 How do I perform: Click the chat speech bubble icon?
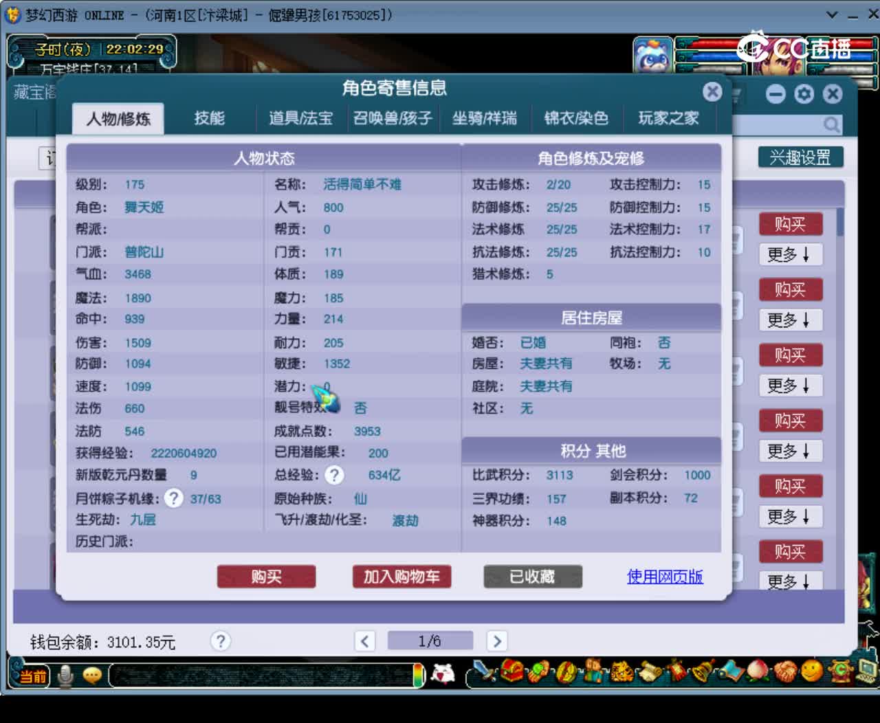click(92, 676)
